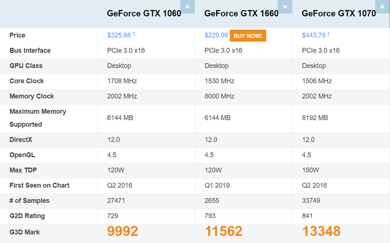Select the 9992 G3D Mark score
The width and height of the screenshot is (390, 243).
pyautogui.click(x=122, y=231)
